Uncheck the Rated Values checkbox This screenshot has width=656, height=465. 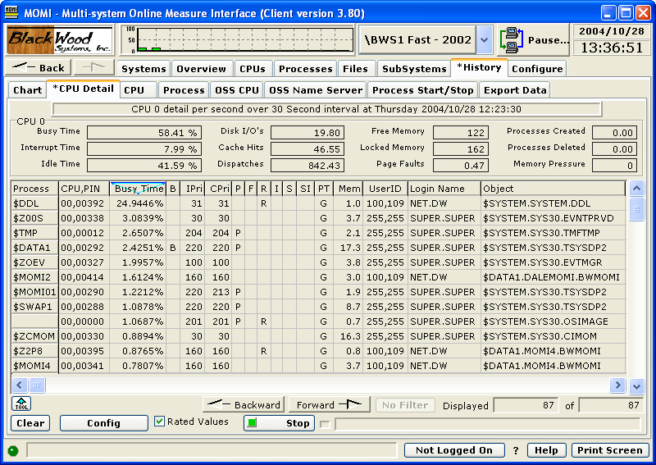160,422
